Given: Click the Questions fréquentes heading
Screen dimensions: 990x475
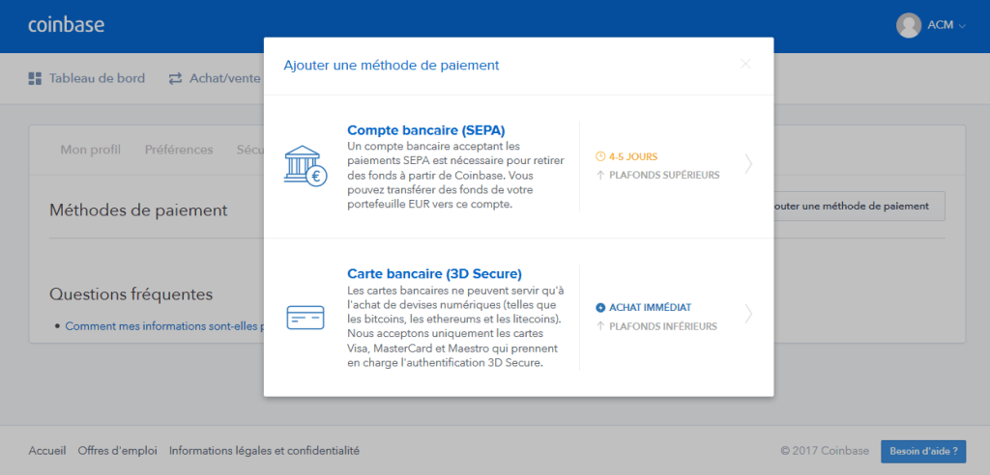Looking at the screenshot, I should point(131,294).
